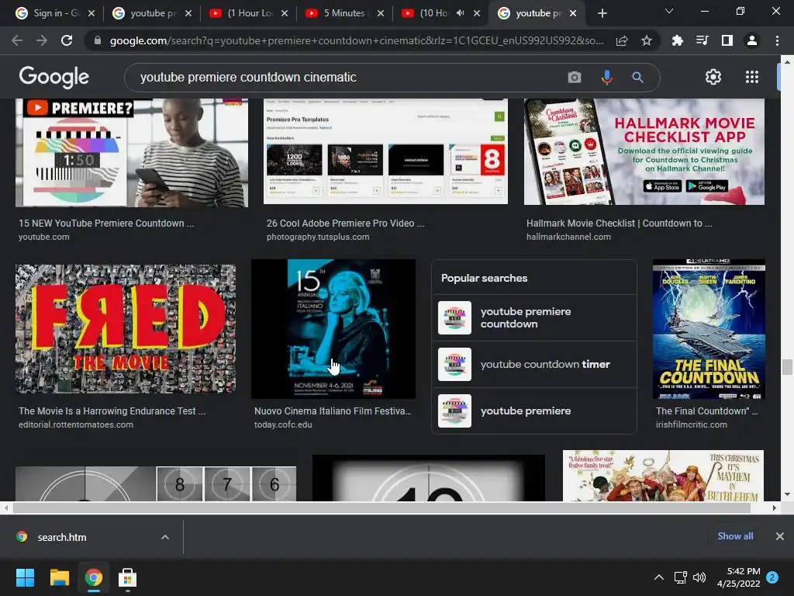Image resolution: width=794 pixels, height=596 pixels.
Task: Open photography.tutsplus.com source link
Action: pyautogui.click(x=317, y=237)
